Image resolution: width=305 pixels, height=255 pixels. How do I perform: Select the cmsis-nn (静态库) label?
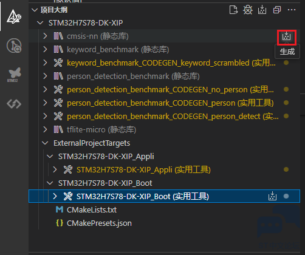click(98, 36)
